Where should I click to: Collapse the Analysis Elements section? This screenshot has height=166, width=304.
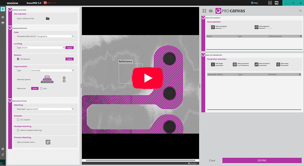(x=203, y=18)
